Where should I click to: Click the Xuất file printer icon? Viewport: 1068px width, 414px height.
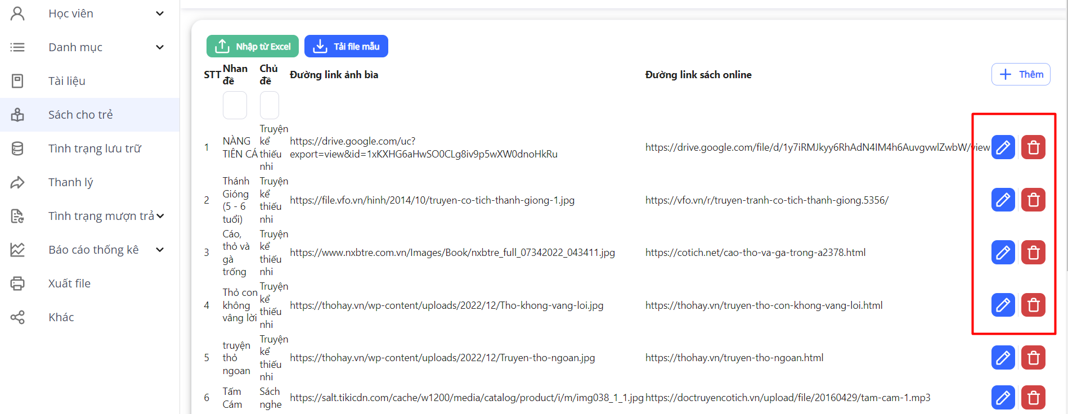point(17,283)
